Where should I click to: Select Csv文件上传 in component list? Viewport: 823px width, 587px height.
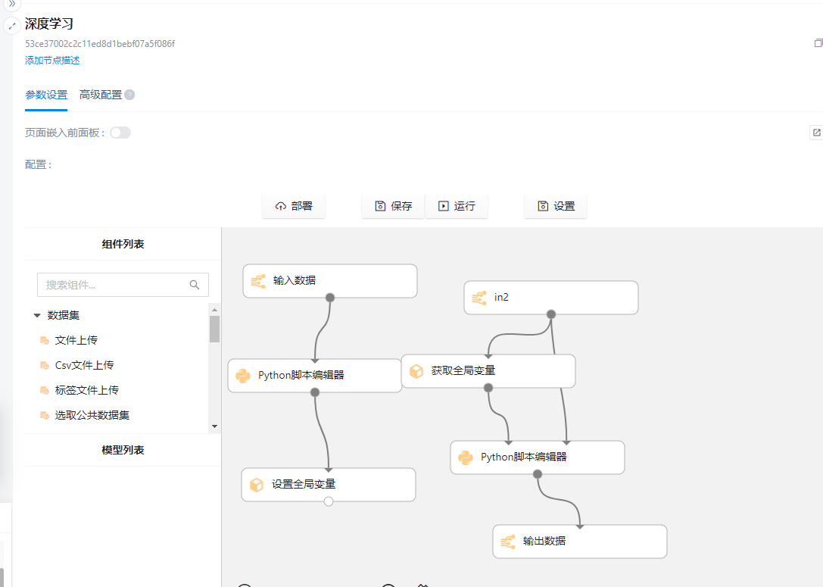click(x=84, y=365)
